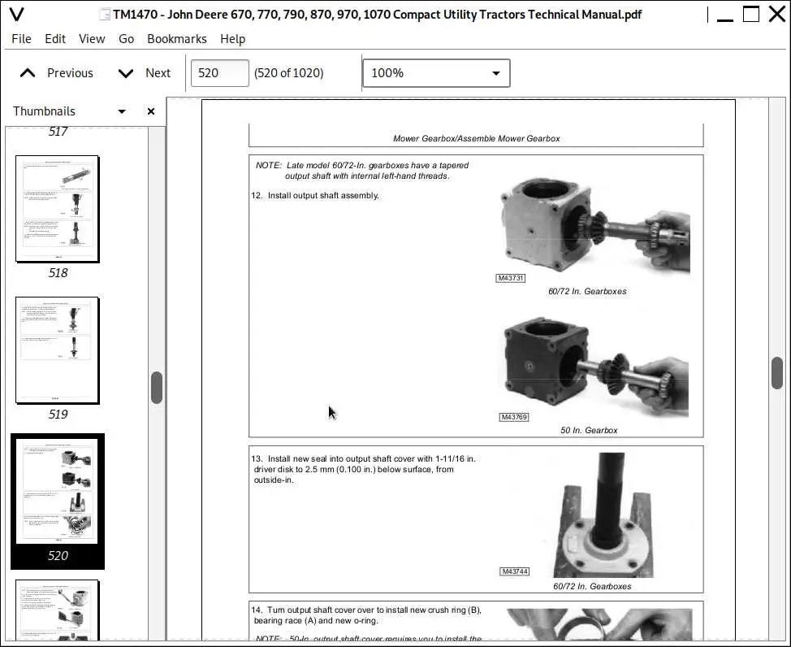This screenshot has width=791, height=647.
Task: Maximize the PDF viewer window
Action: click(x=751, y=14)
